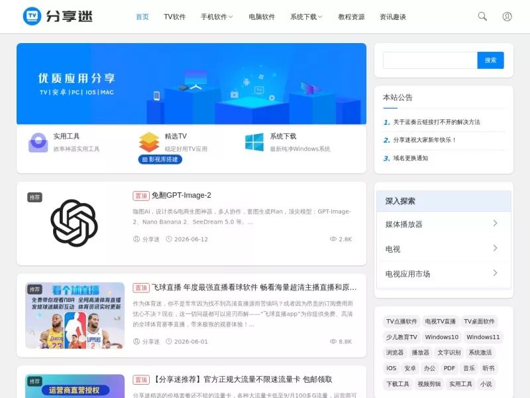Select the 少儿教育TV tag

click(401, 337)
